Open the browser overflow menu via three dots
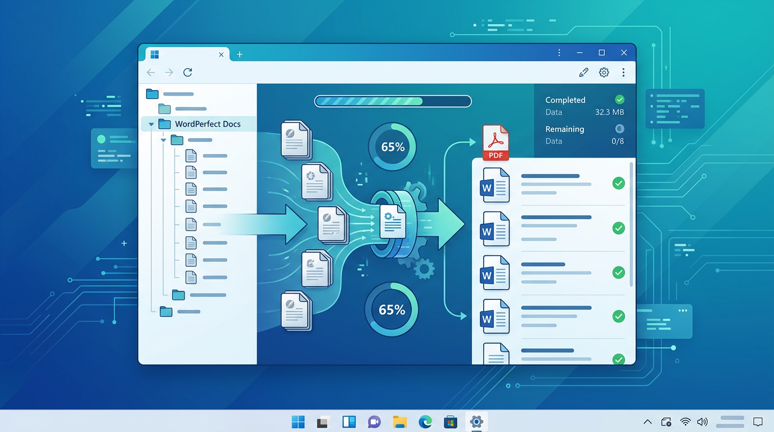Viewport: 774px width, 432px height. click(623, 72)
